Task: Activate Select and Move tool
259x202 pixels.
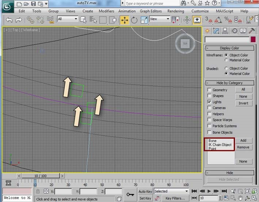Action: click(124, 20)
